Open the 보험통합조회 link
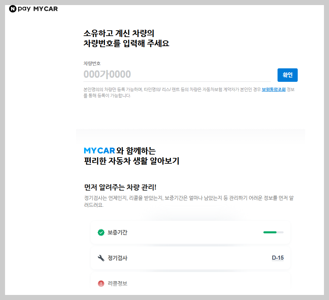The image size is (329, 300). (273, 90)
